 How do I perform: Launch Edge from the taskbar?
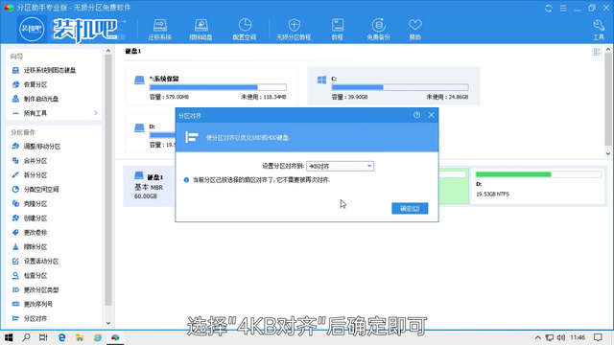coord(61,337)
